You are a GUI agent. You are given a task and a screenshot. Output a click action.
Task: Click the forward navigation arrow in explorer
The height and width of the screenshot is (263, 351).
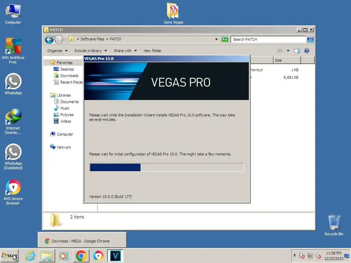[x=59, y=40]
